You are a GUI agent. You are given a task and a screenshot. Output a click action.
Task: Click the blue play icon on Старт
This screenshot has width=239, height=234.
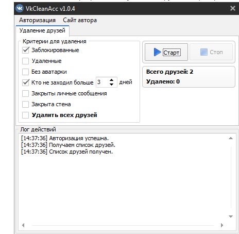click(157, 52)
